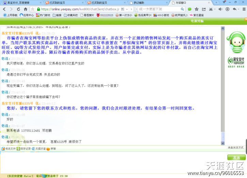The width and height of the screenshot is (247, 178).
Task: Expand the 链接 bookmarks folder
Action: coord(57,15)
